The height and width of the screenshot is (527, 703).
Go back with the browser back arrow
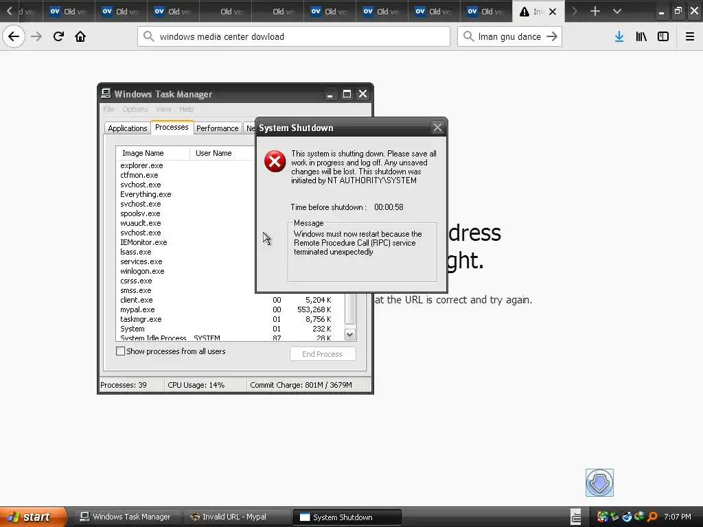pyautogui.click(x=14, y=36)
